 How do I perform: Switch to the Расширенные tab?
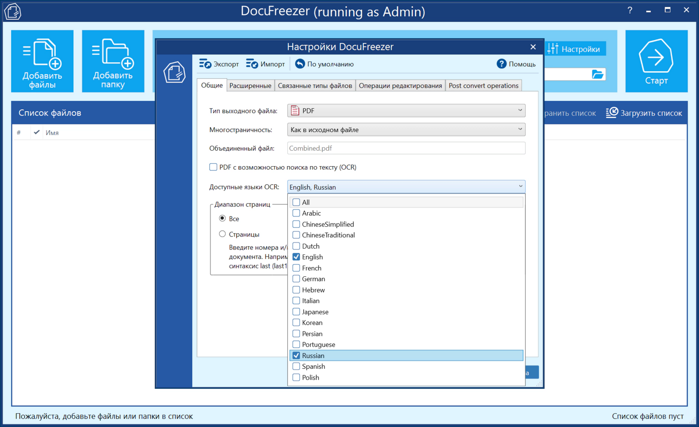(250, 86)
